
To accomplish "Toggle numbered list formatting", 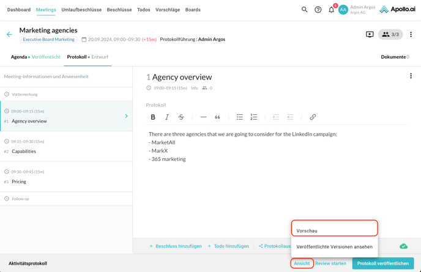I will tap(254, 117).
